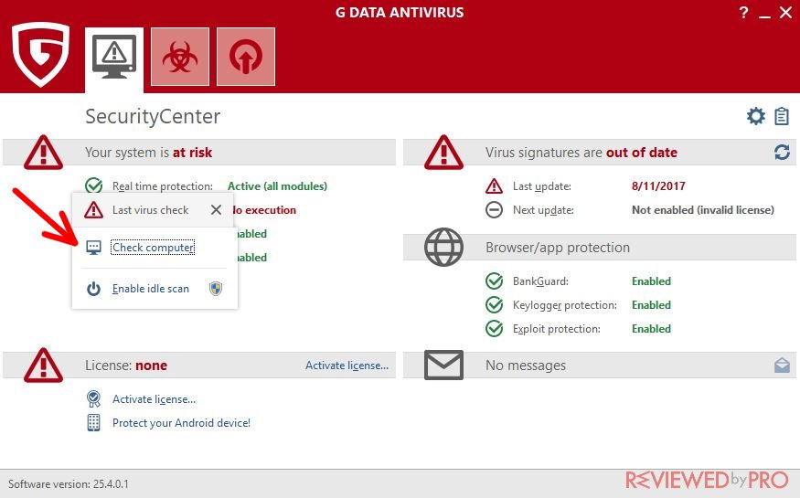800x498 pixels.
Task: Click the No messages header text
Action: tap(526, 366)
